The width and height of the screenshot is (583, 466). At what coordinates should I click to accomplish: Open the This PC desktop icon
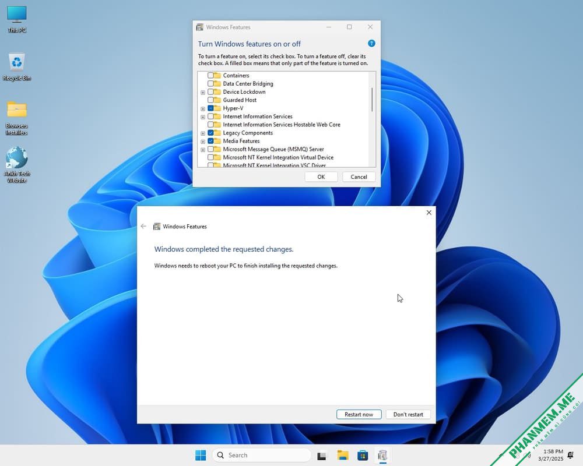pyautogui.click(x=17, y=19)
